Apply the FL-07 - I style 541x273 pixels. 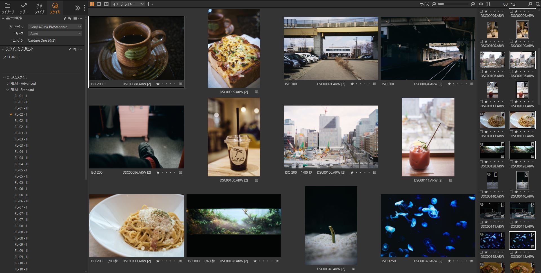[x=21, y=207]
